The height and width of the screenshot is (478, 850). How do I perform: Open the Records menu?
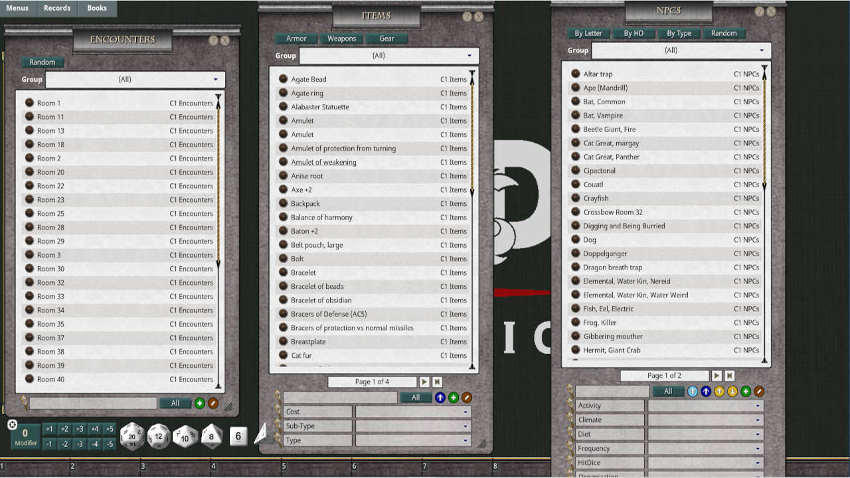(57, 8)
